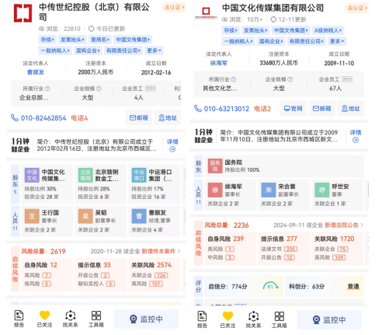This screenshot has height=335, width=382.
Task: Open 报告 icon in right panel
Action: [202, 319]
